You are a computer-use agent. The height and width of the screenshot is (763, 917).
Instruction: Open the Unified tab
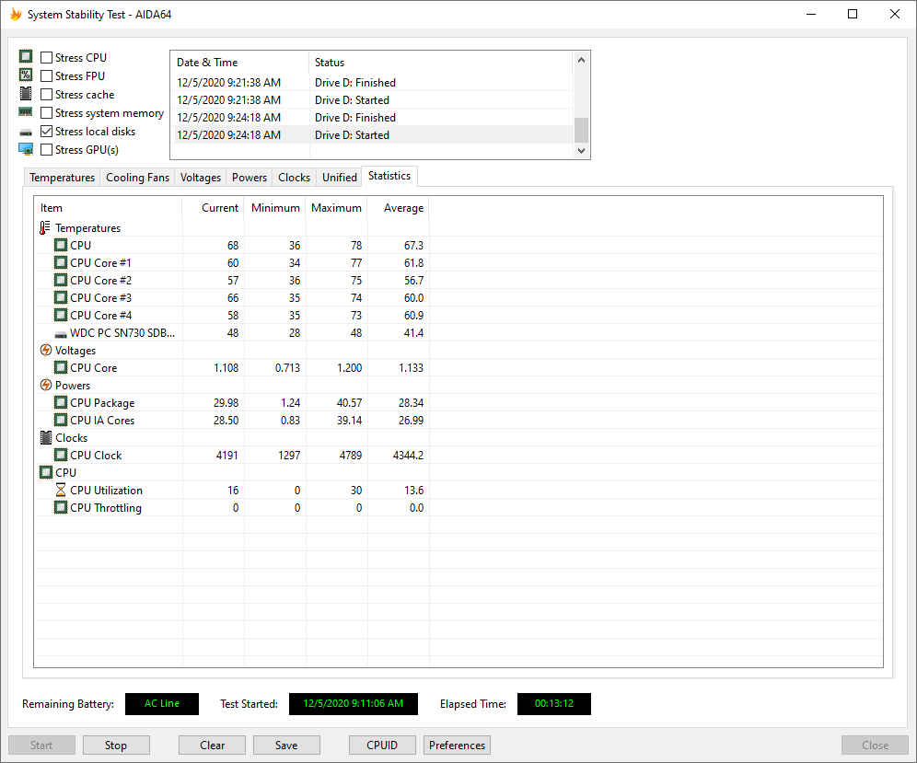[339, 177]
